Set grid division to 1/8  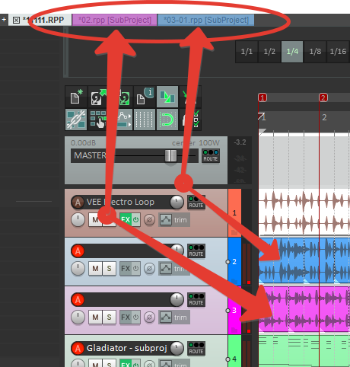pyautogui.click(x=315, y=52)
